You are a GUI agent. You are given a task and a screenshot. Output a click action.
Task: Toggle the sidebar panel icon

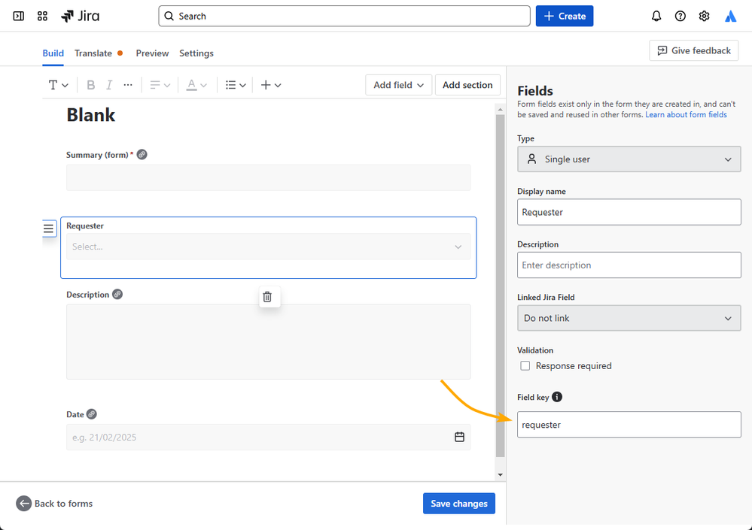pos(19,17)
